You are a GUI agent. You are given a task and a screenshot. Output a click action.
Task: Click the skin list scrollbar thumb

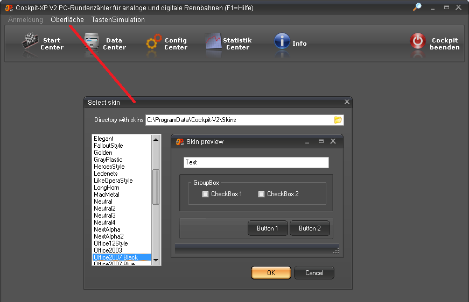(156, 187)
